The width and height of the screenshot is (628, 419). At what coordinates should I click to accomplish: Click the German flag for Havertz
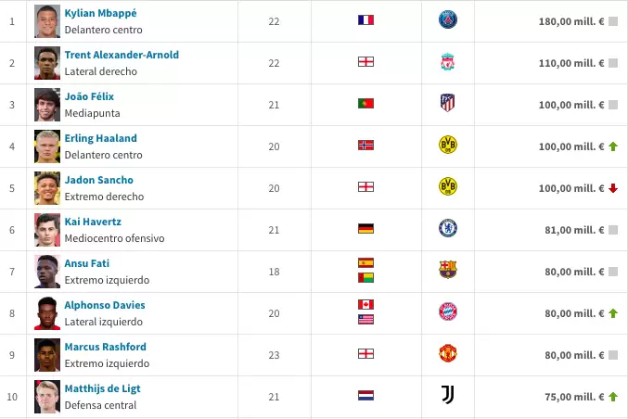(365, 228)
